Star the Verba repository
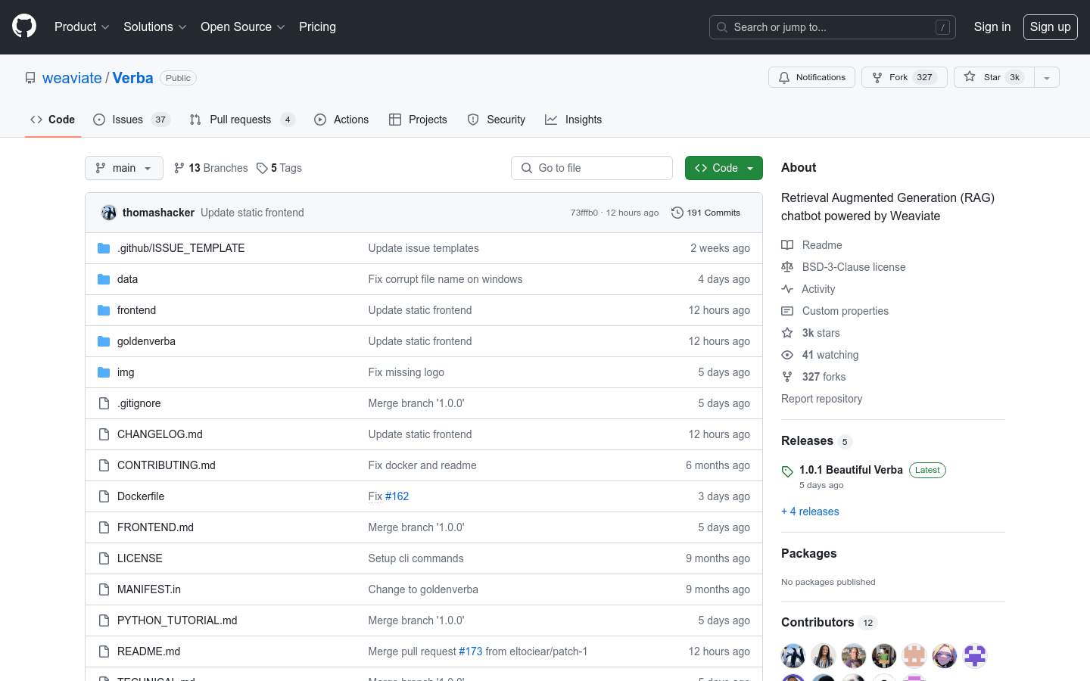Viewport: 1090px width, 681px height. (993, 77)
